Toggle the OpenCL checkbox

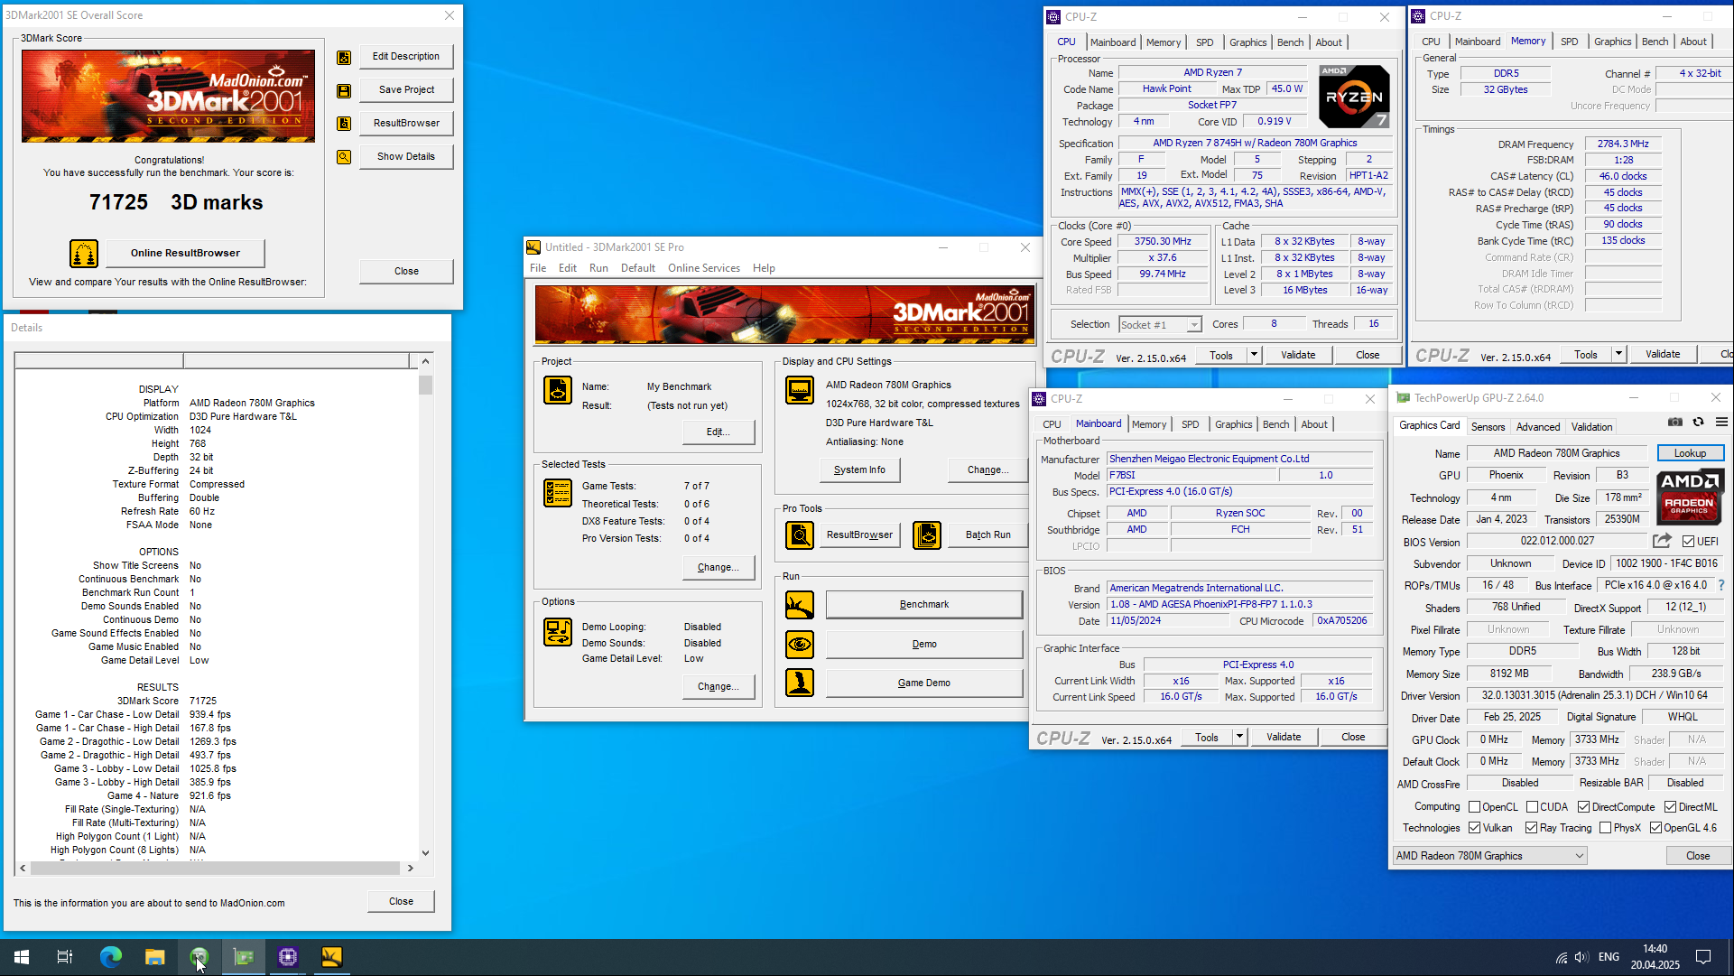click(x=1474, y=807)
